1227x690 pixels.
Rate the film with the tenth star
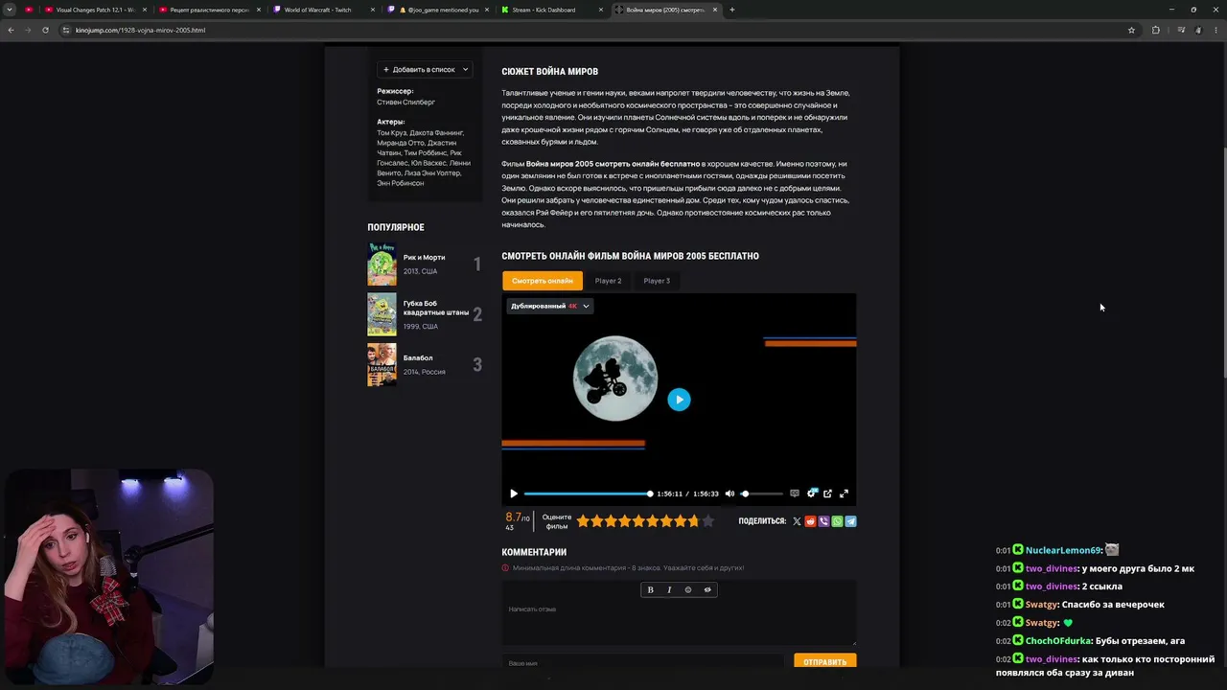(708, 521)
